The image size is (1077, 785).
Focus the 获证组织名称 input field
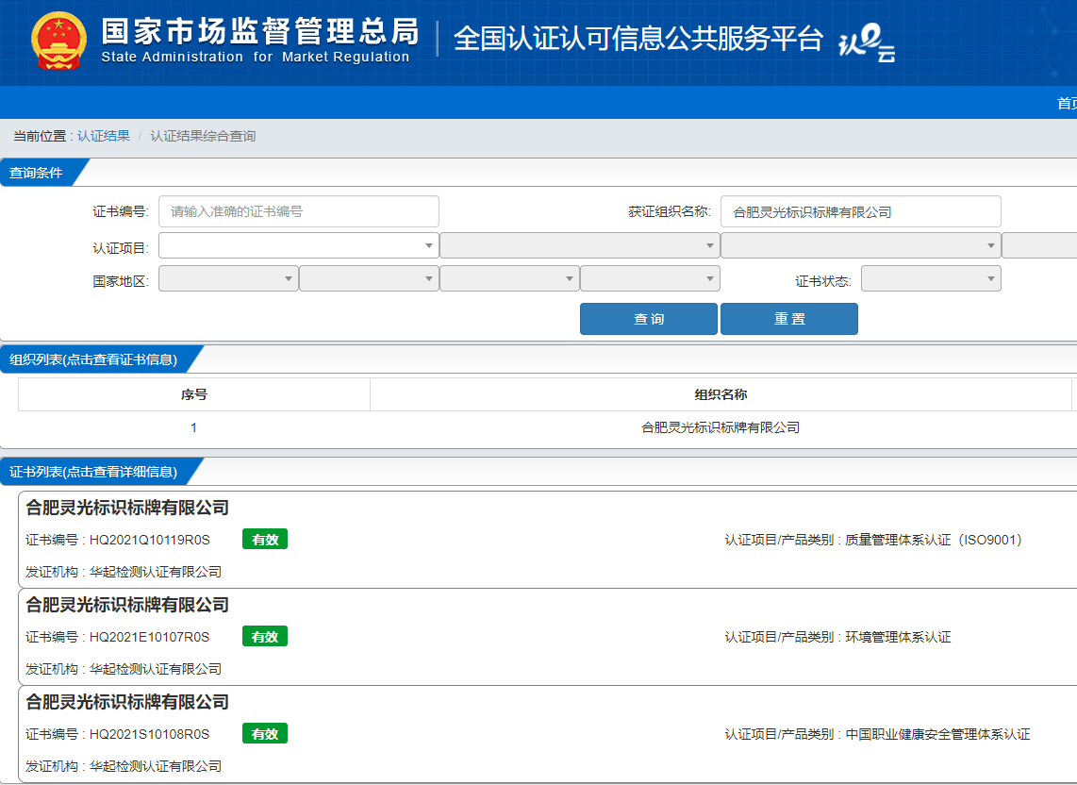click(861, 211)
